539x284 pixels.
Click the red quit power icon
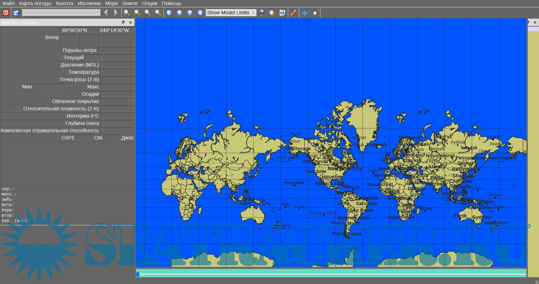[x=6, y=13]
